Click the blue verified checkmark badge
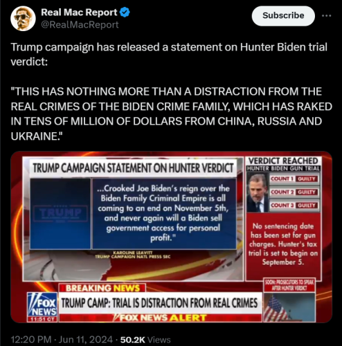This screenshot has width=342, height=346. [x=125, y=12]
